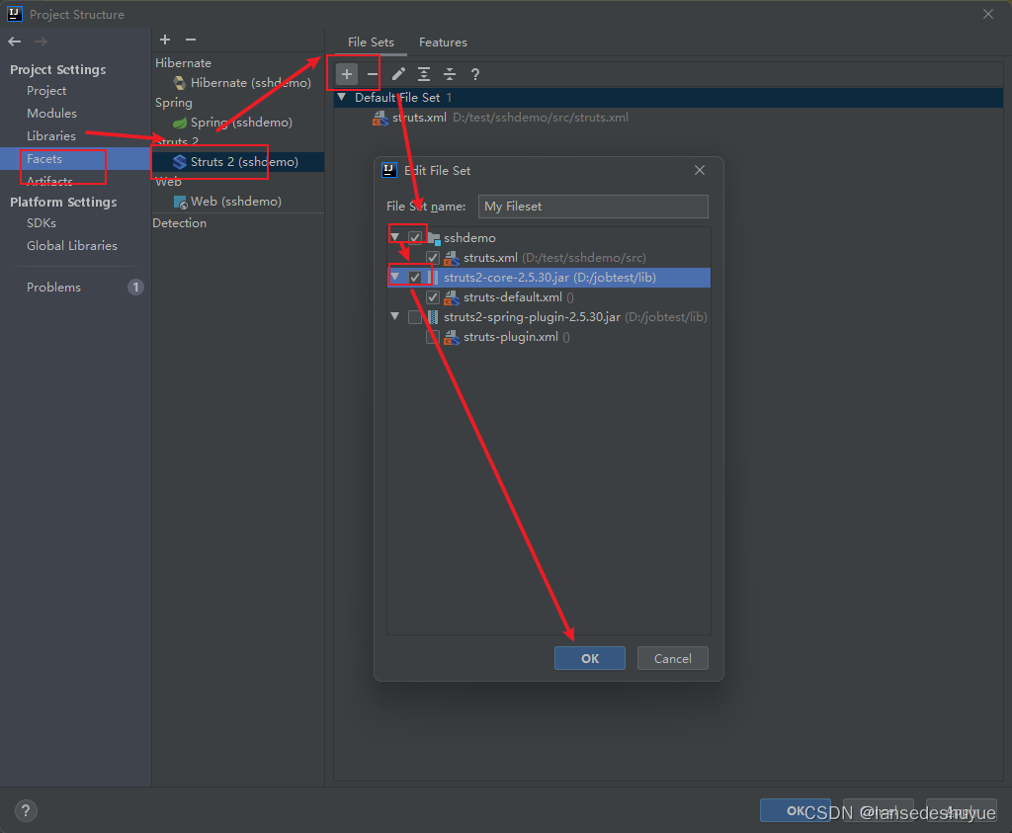Collapse all file sets icon
This screenshot has height=833, width=1012.
pyautogui.click(x=450, y=74)
